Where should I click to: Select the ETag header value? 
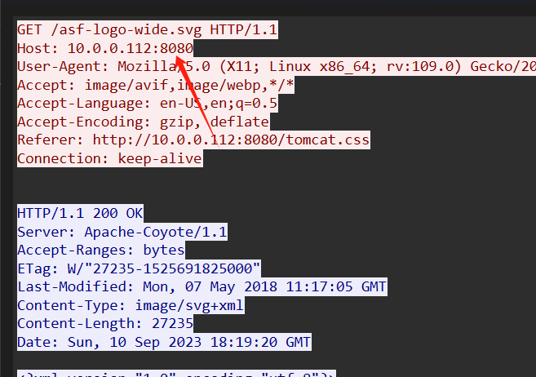tap(164, 268)
